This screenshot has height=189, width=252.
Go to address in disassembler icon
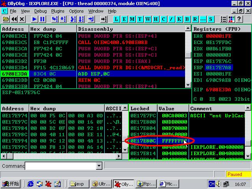point(104,19)
